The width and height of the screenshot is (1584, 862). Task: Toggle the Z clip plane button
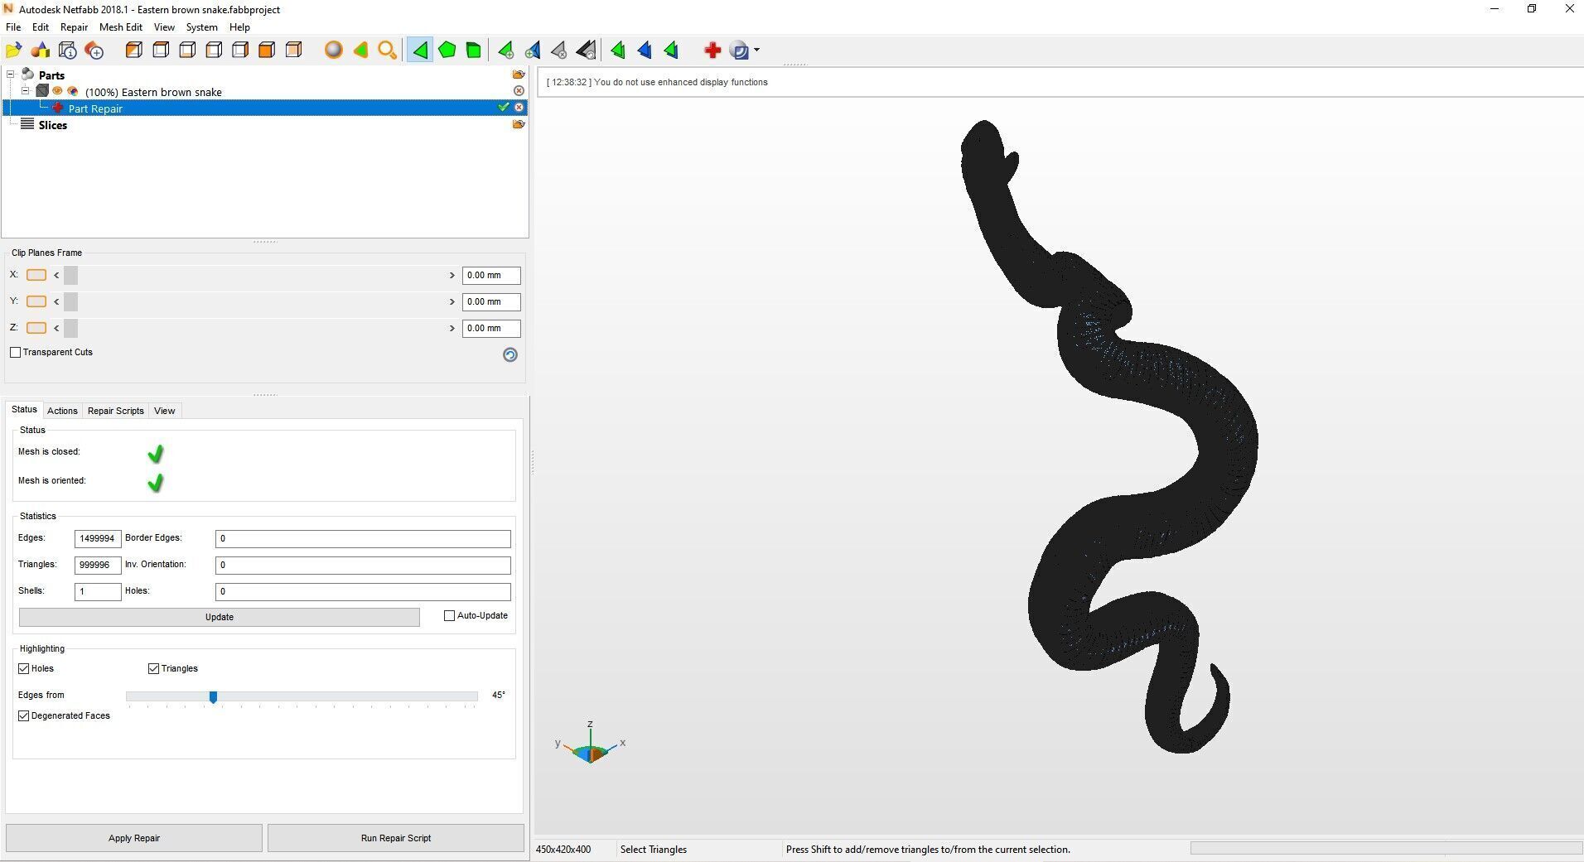[36, 328]
